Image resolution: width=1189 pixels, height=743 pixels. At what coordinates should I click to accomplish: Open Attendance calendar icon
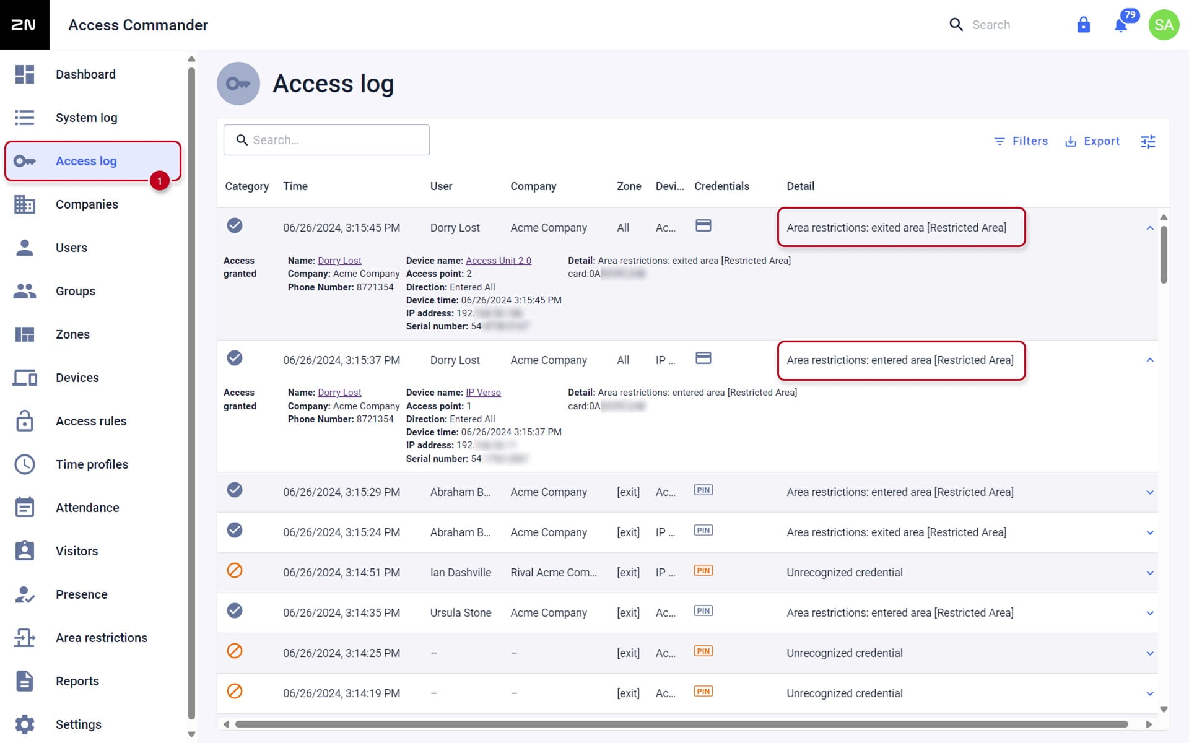[x=25, y=508]
